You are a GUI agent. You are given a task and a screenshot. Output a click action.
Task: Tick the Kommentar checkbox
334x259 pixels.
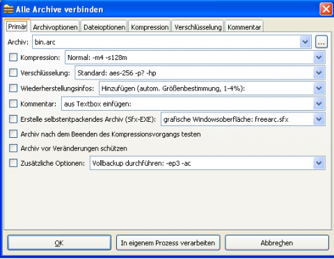tap(13, 104)
